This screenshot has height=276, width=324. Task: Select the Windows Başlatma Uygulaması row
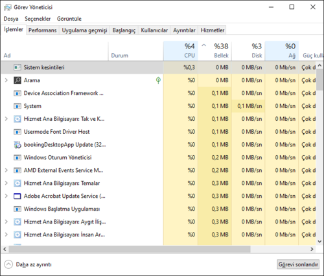click(x=159, y=209)
